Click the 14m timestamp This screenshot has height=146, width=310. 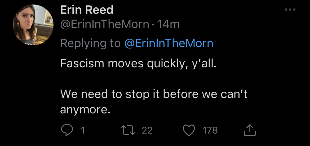(x=169, y=25)
